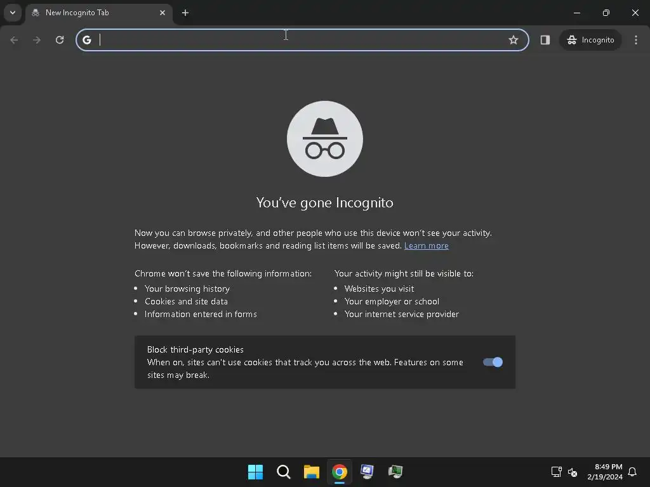Click the muted volume tray icon

573,472
